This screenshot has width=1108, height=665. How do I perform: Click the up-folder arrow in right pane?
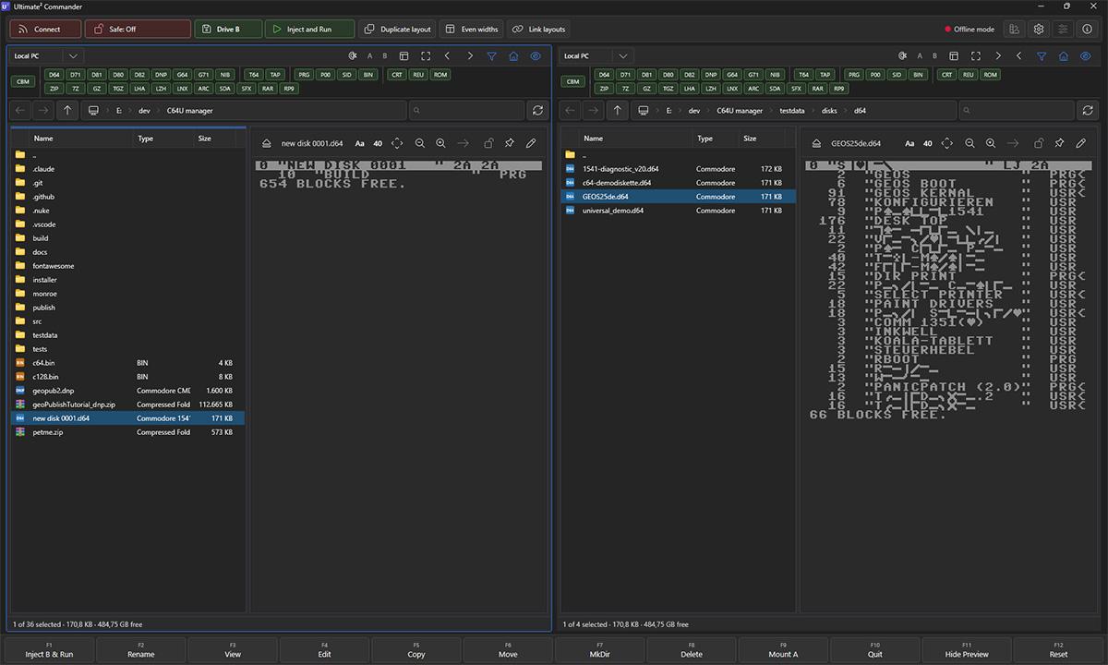(x=618, y=110)
